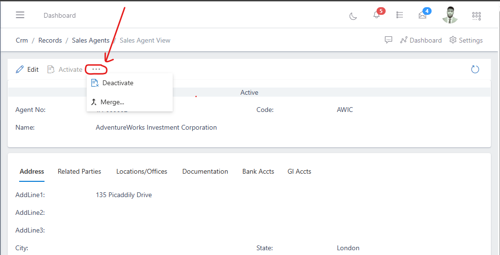Click the Edit pencil button
This screenshot has height=255, width=500.
point(27,69)
